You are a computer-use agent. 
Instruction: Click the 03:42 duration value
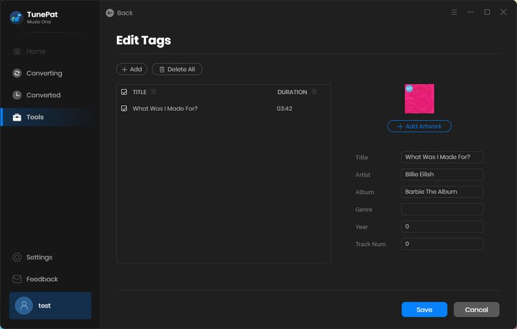pyautogui.click(x=284, y=108)
